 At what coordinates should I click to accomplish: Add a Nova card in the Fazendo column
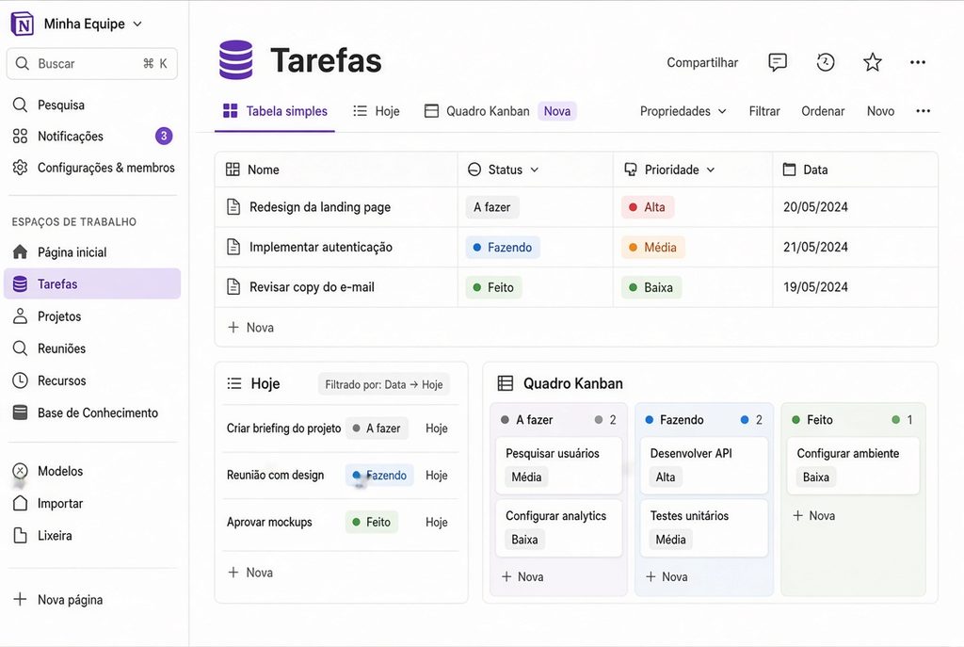(x=667, y=577)
